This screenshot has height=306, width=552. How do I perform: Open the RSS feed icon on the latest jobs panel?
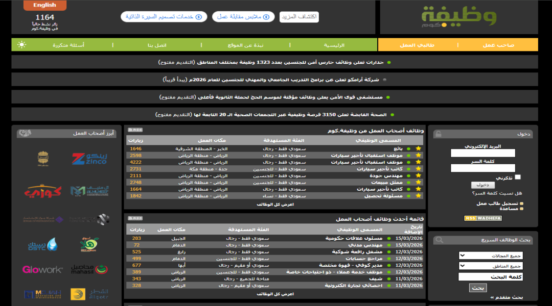134,218
